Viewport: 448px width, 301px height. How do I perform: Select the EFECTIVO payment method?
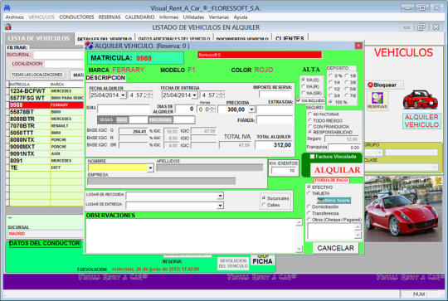[x=309, y=187]
